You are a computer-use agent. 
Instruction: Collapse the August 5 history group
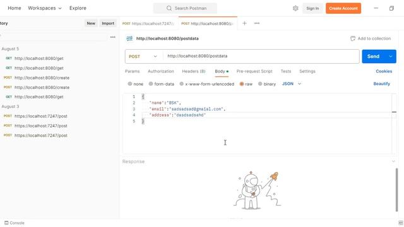[10, 49]
